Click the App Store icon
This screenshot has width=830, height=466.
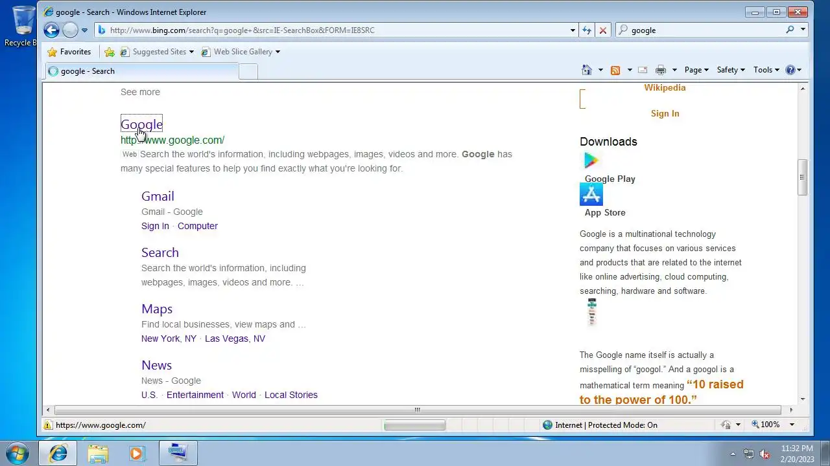[591, 194]
